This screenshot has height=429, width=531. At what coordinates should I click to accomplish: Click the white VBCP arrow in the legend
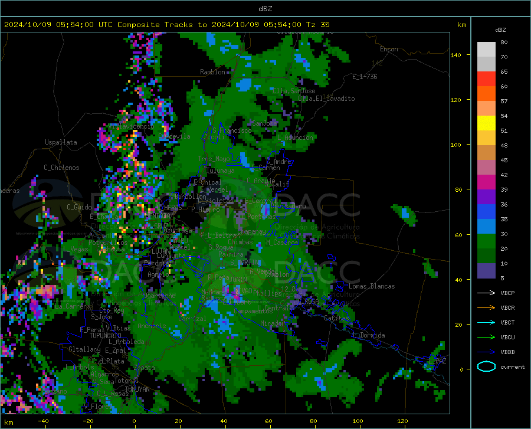tap(486, 293)
